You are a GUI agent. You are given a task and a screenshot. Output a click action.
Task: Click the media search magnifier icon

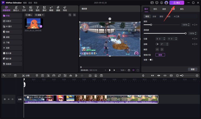pos(70,15)
